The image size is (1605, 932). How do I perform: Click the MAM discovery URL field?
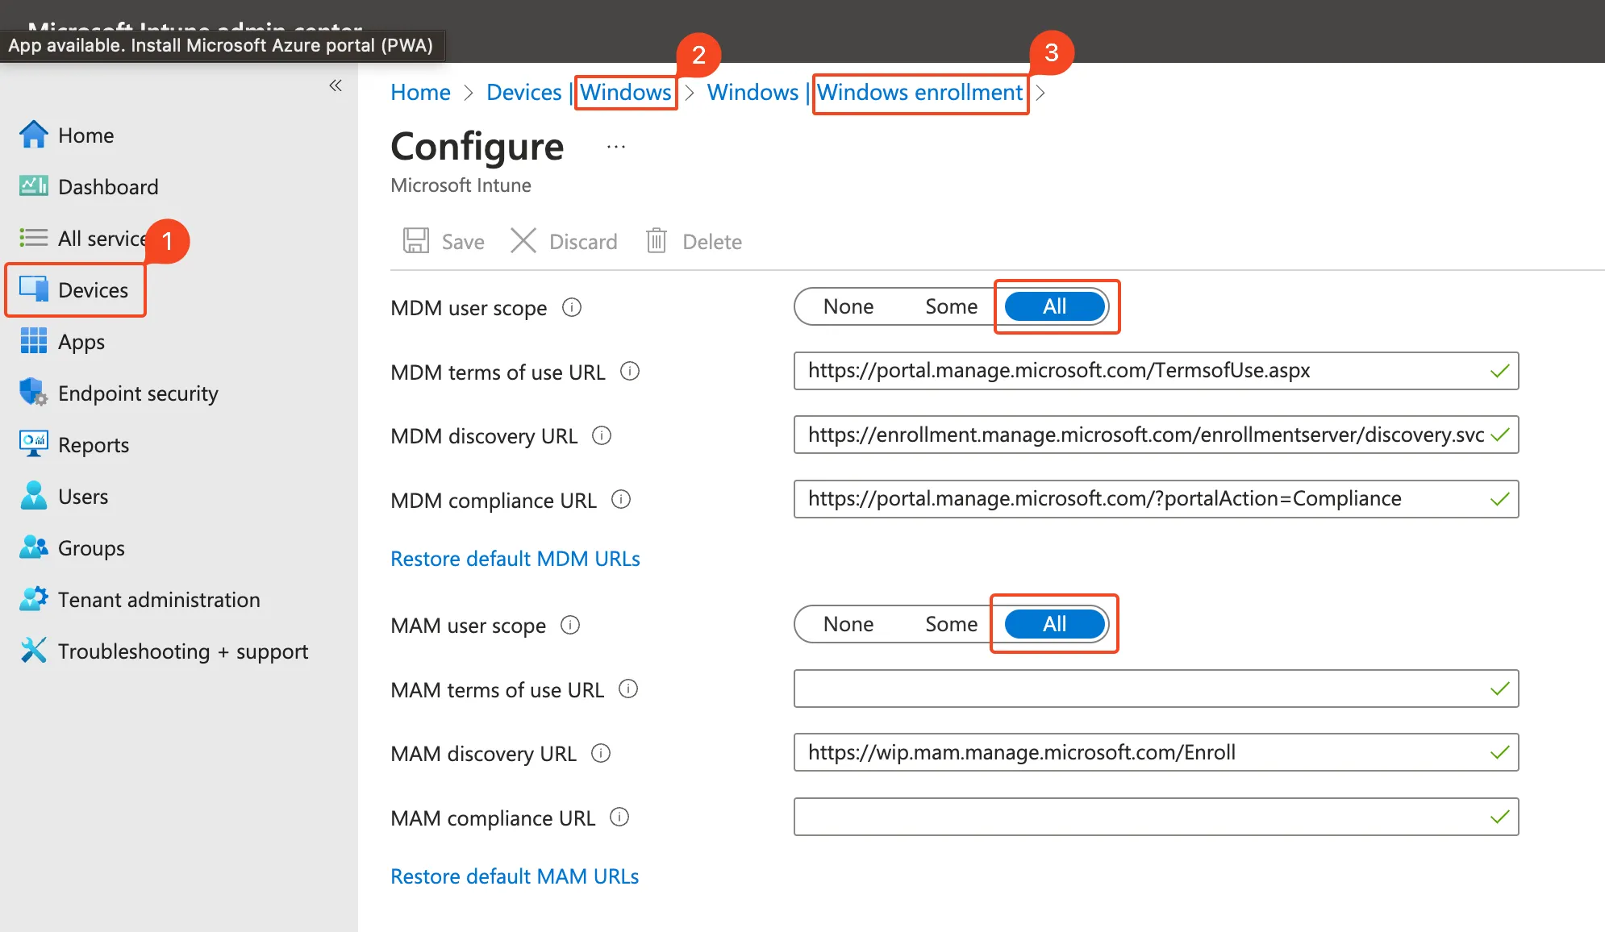click(x=1156, y=752)
